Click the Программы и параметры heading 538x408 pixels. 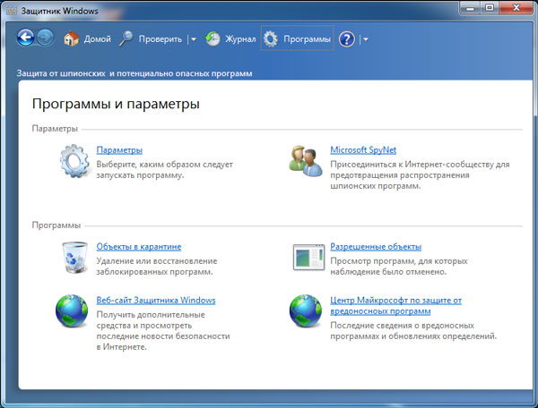click(x=116, y=104)
